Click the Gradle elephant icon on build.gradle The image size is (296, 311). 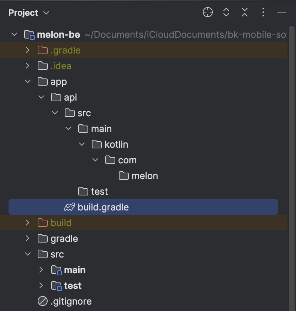(x=70, y=207)
